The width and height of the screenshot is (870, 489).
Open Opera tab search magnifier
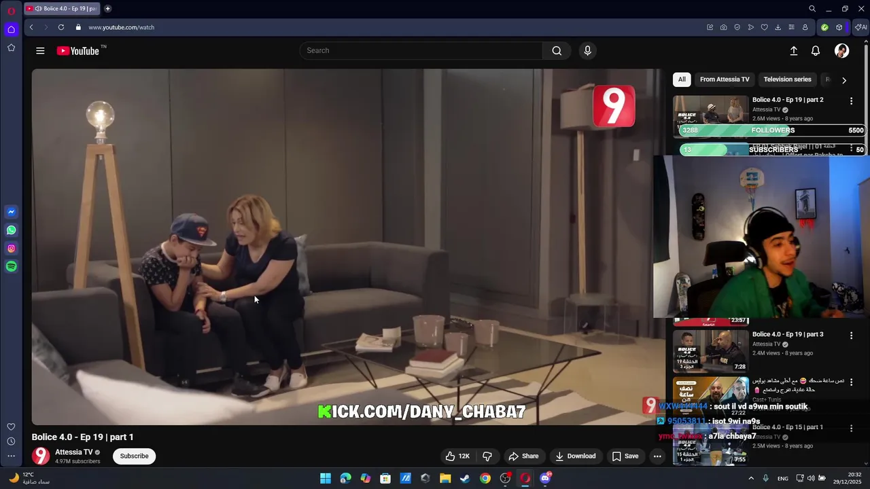click(x=812, y=9)
